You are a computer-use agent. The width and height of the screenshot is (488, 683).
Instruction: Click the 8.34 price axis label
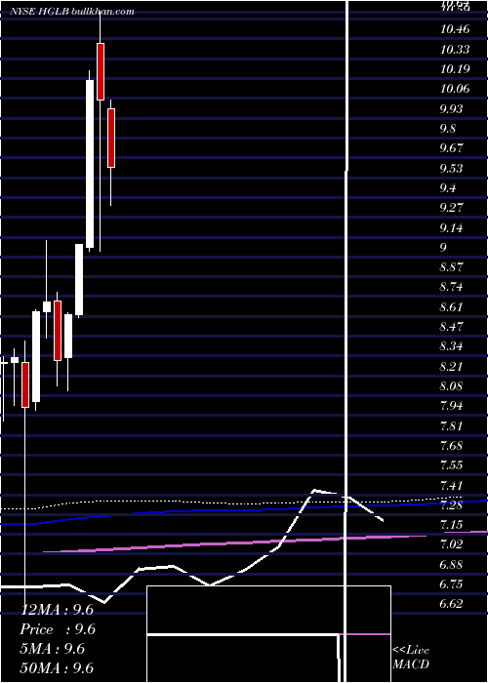(x=452, y=346)
